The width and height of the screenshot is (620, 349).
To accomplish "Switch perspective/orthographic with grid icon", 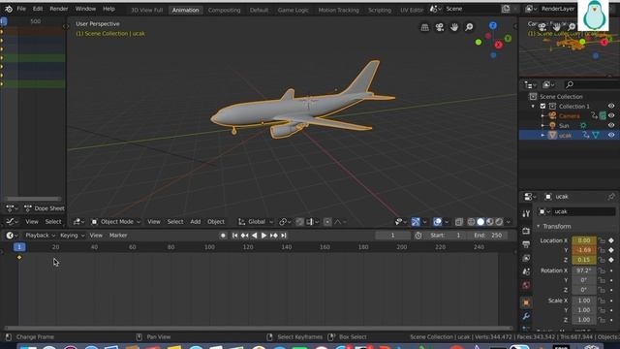I will pyautogui.click(x=424, y=27).
